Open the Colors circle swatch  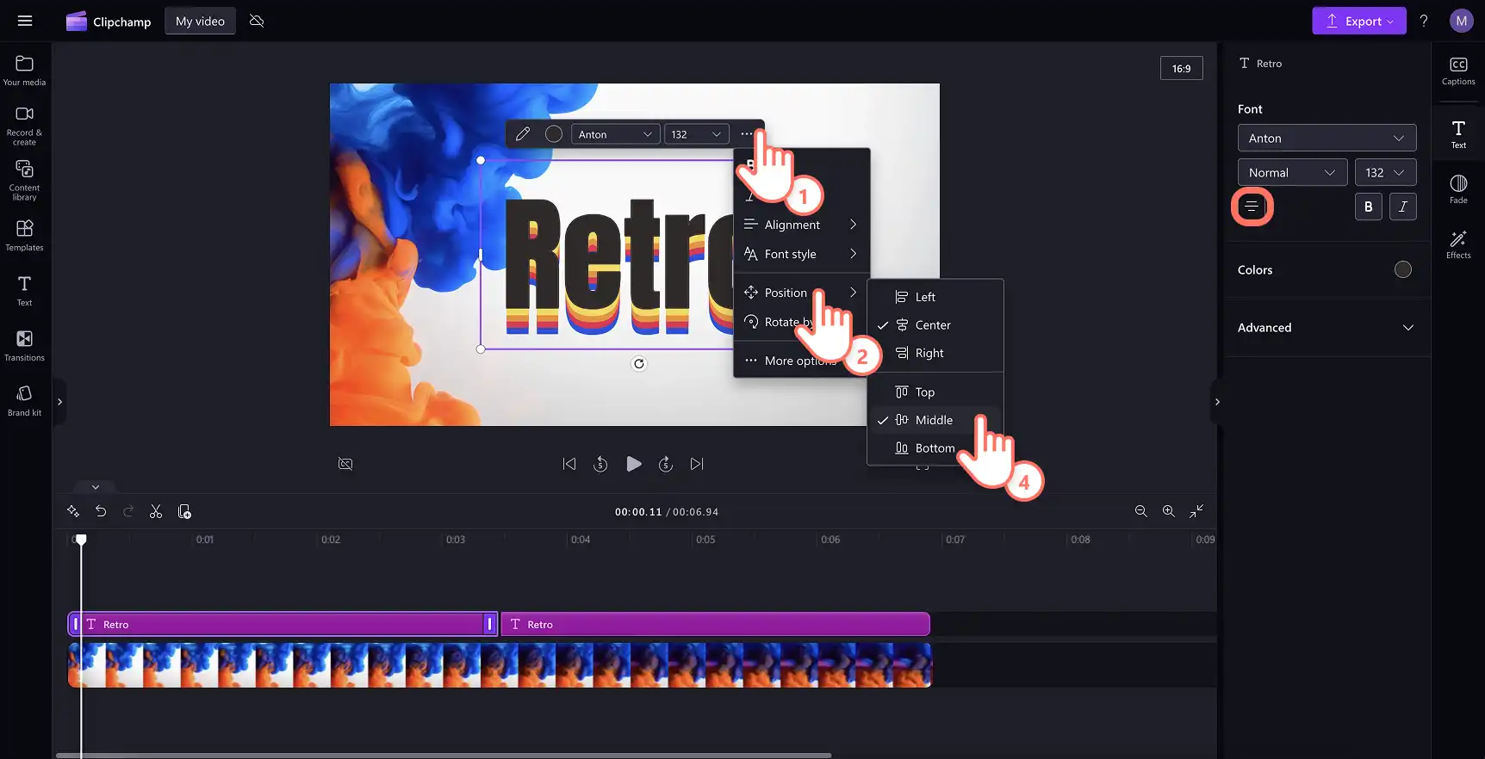point(1403,269)
